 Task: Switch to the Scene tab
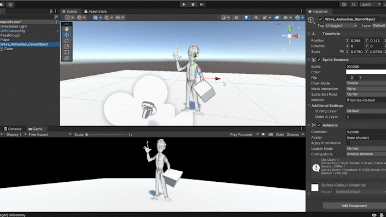coord(69,12)
